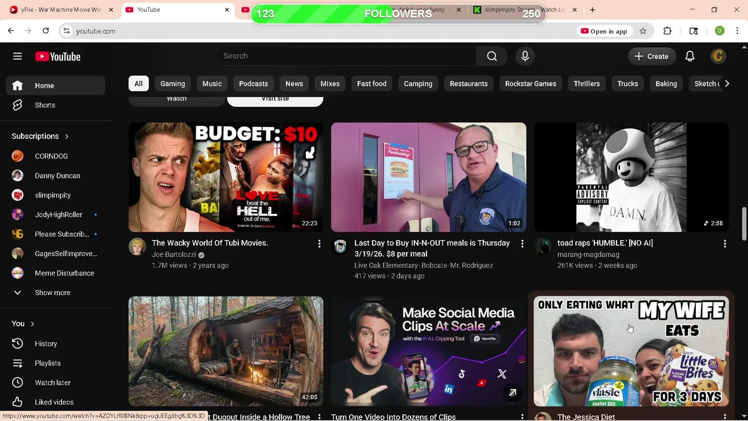The width and height of the screenshot is (748, 421).
Task: Click marang-magdamag channel avatar
Action: click(542, 247)
